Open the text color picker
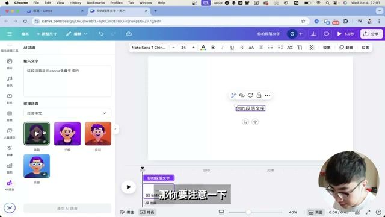 point(203,48)
